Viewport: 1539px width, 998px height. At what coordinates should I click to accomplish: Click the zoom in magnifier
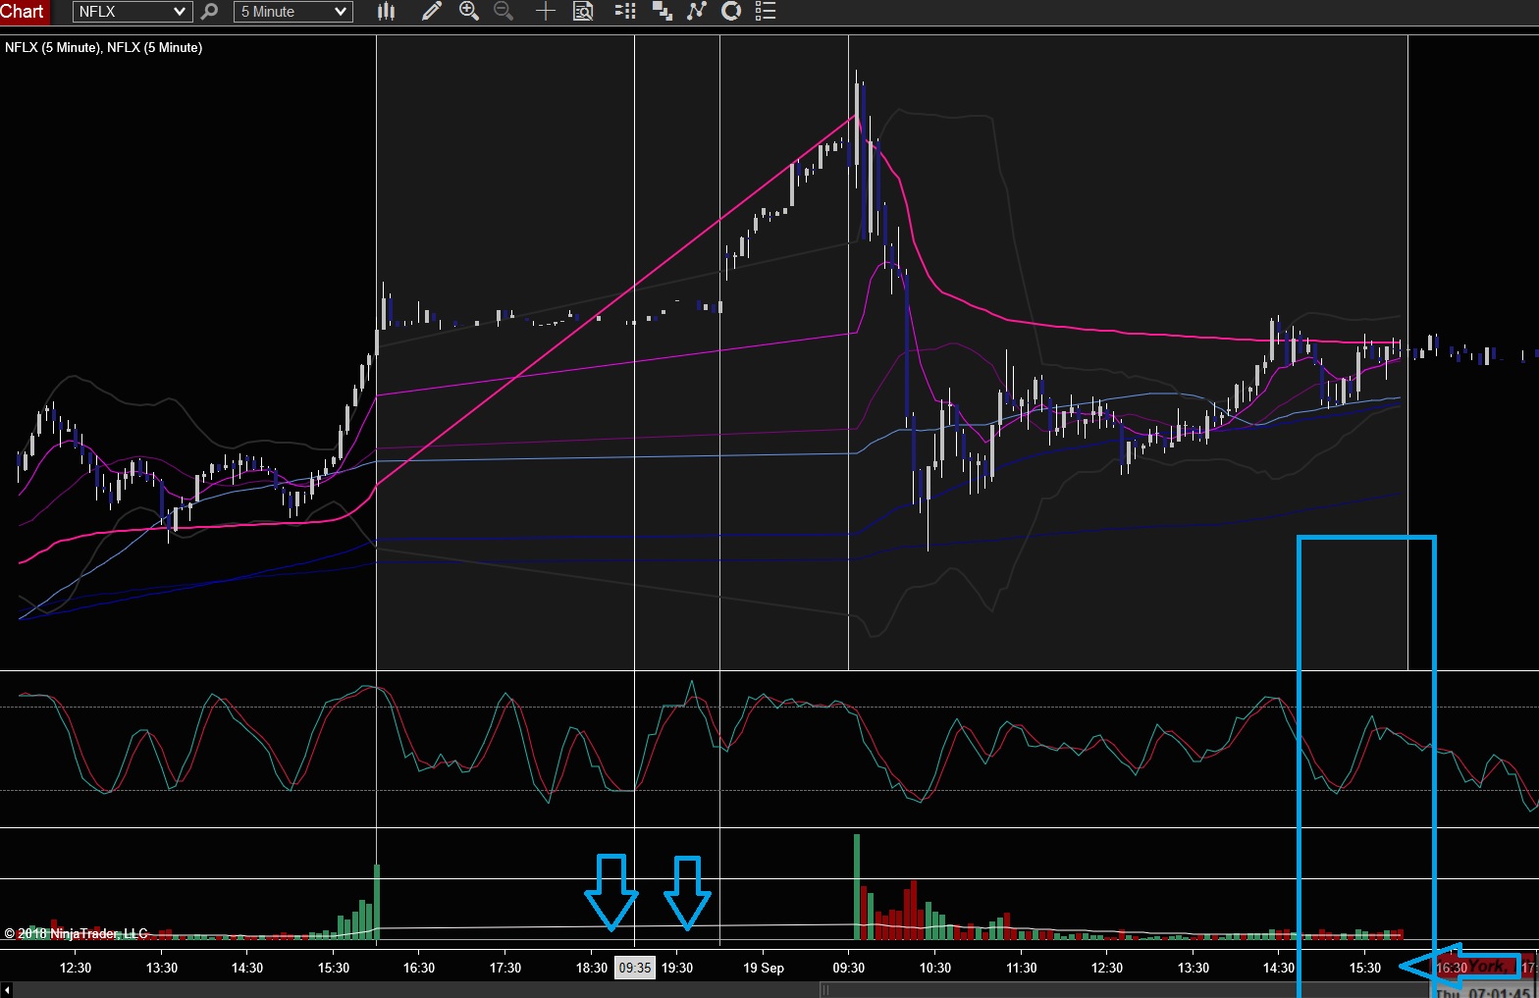coord(468,12)
